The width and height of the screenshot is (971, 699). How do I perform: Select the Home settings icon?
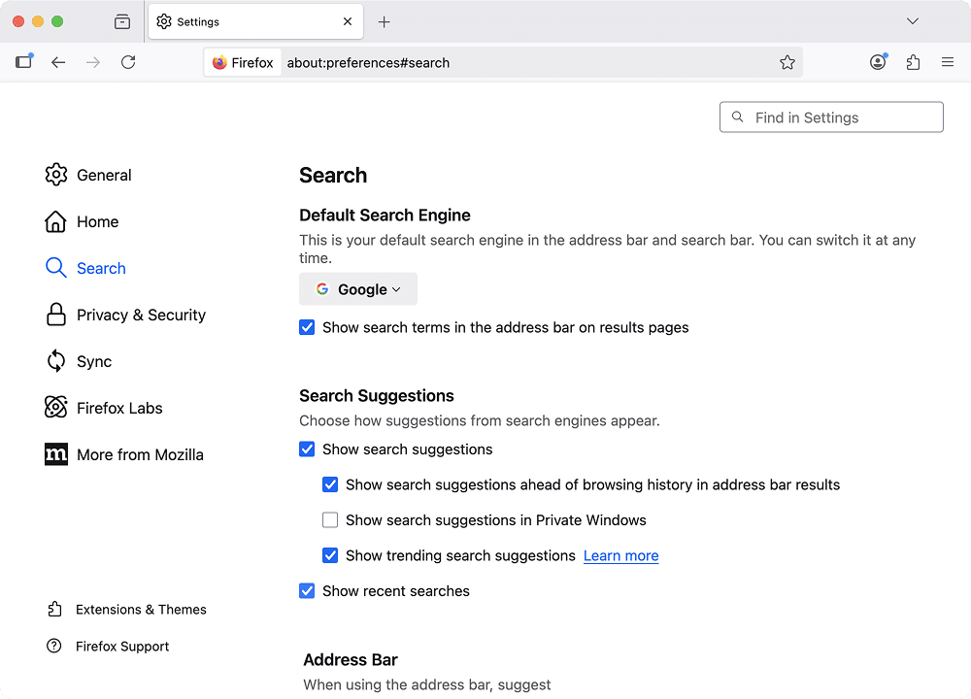pos(55,221)
